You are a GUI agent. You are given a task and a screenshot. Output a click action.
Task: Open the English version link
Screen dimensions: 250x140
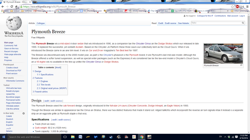(9, 122)
